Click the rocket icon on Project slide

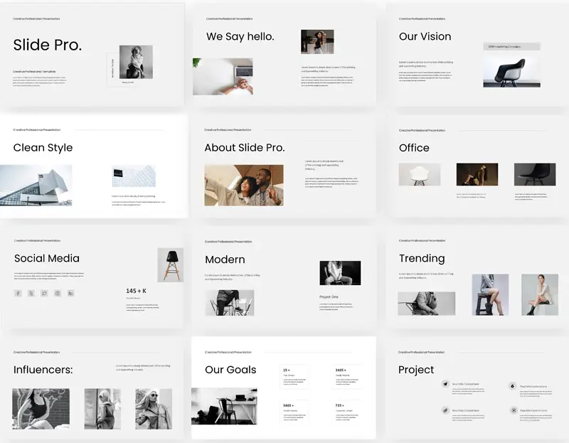[x=445, y=385]
